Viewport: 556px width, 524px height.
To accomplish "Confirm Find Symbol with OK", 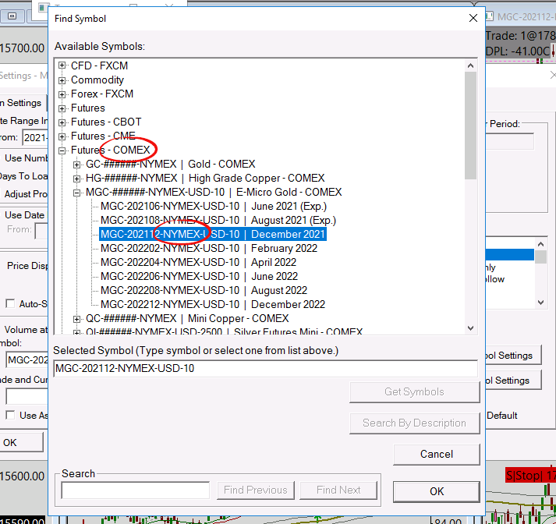I will [x=437, y=491].
